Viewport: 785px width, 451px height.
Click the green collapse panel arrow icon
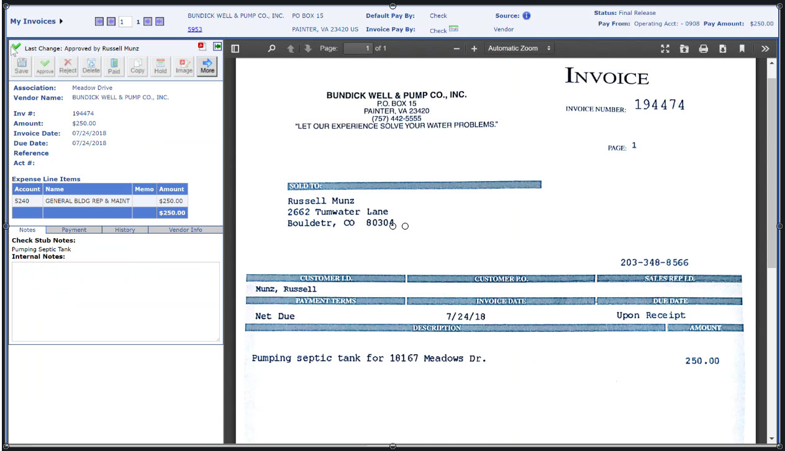(217, 47)
